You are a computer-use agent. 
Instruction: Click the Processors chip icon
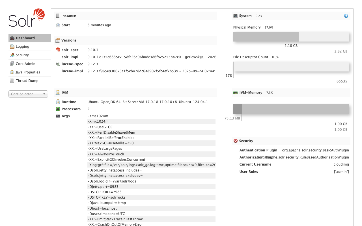[x=58, y=109]
